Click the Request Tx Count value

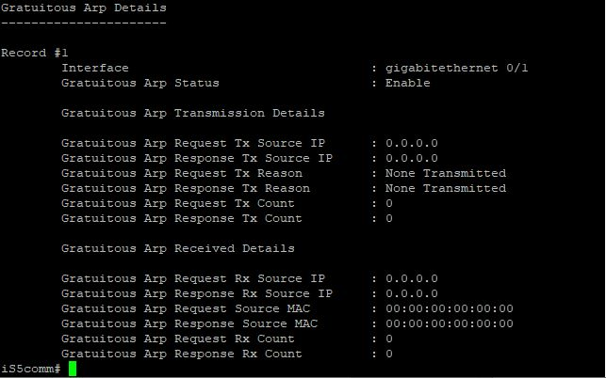[x=389, y=203]
